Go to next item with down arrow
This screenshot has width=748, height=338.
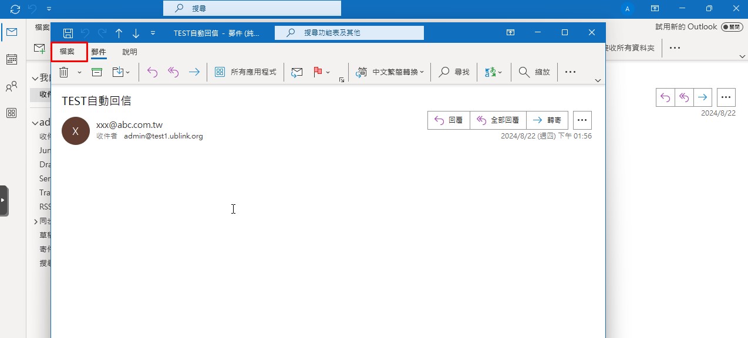click(x=136, y=33)
